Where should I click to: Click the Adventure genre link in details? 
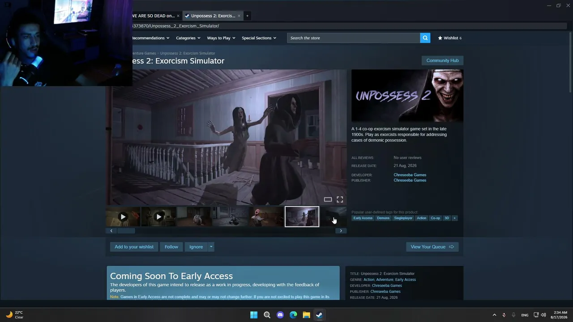385,280
